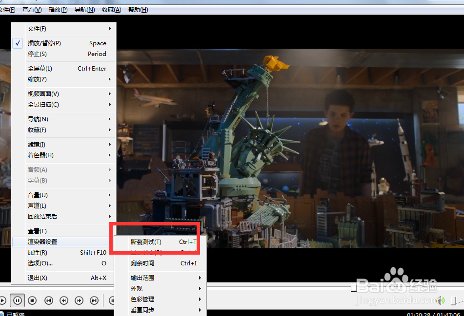Click the volume slider handle
Screen dimensions: 464x316
[454, 300]
